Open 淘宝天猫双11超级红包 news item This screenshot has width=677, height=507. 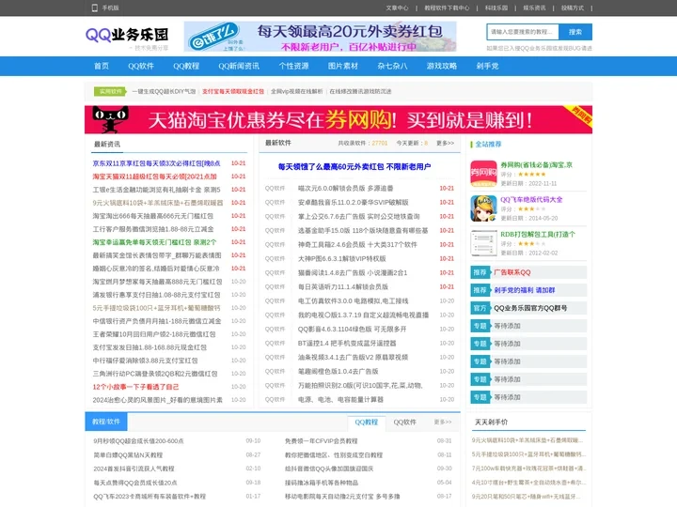154,177
